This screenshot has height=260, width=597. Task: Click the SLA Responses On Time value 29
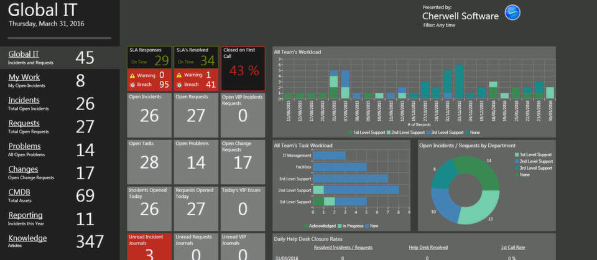[162, 61]
